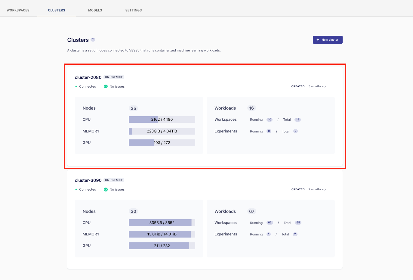413x280 pixels.
Task: Click 'No issues' text in cluster-3090
Action: (x=117, y=189)
